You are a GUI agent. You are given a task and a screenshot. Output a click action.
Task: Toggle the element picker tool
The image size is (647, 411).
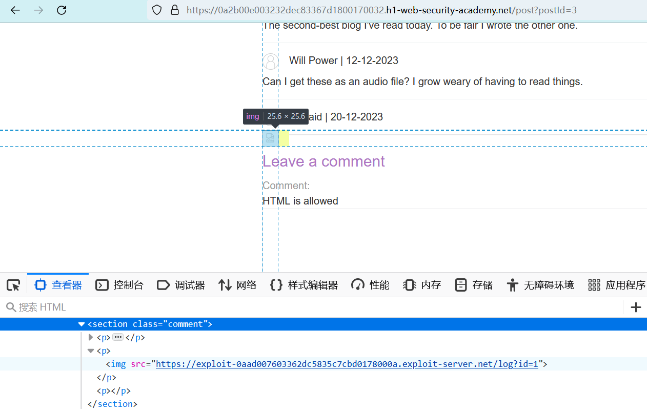click(x=13, y=285)
